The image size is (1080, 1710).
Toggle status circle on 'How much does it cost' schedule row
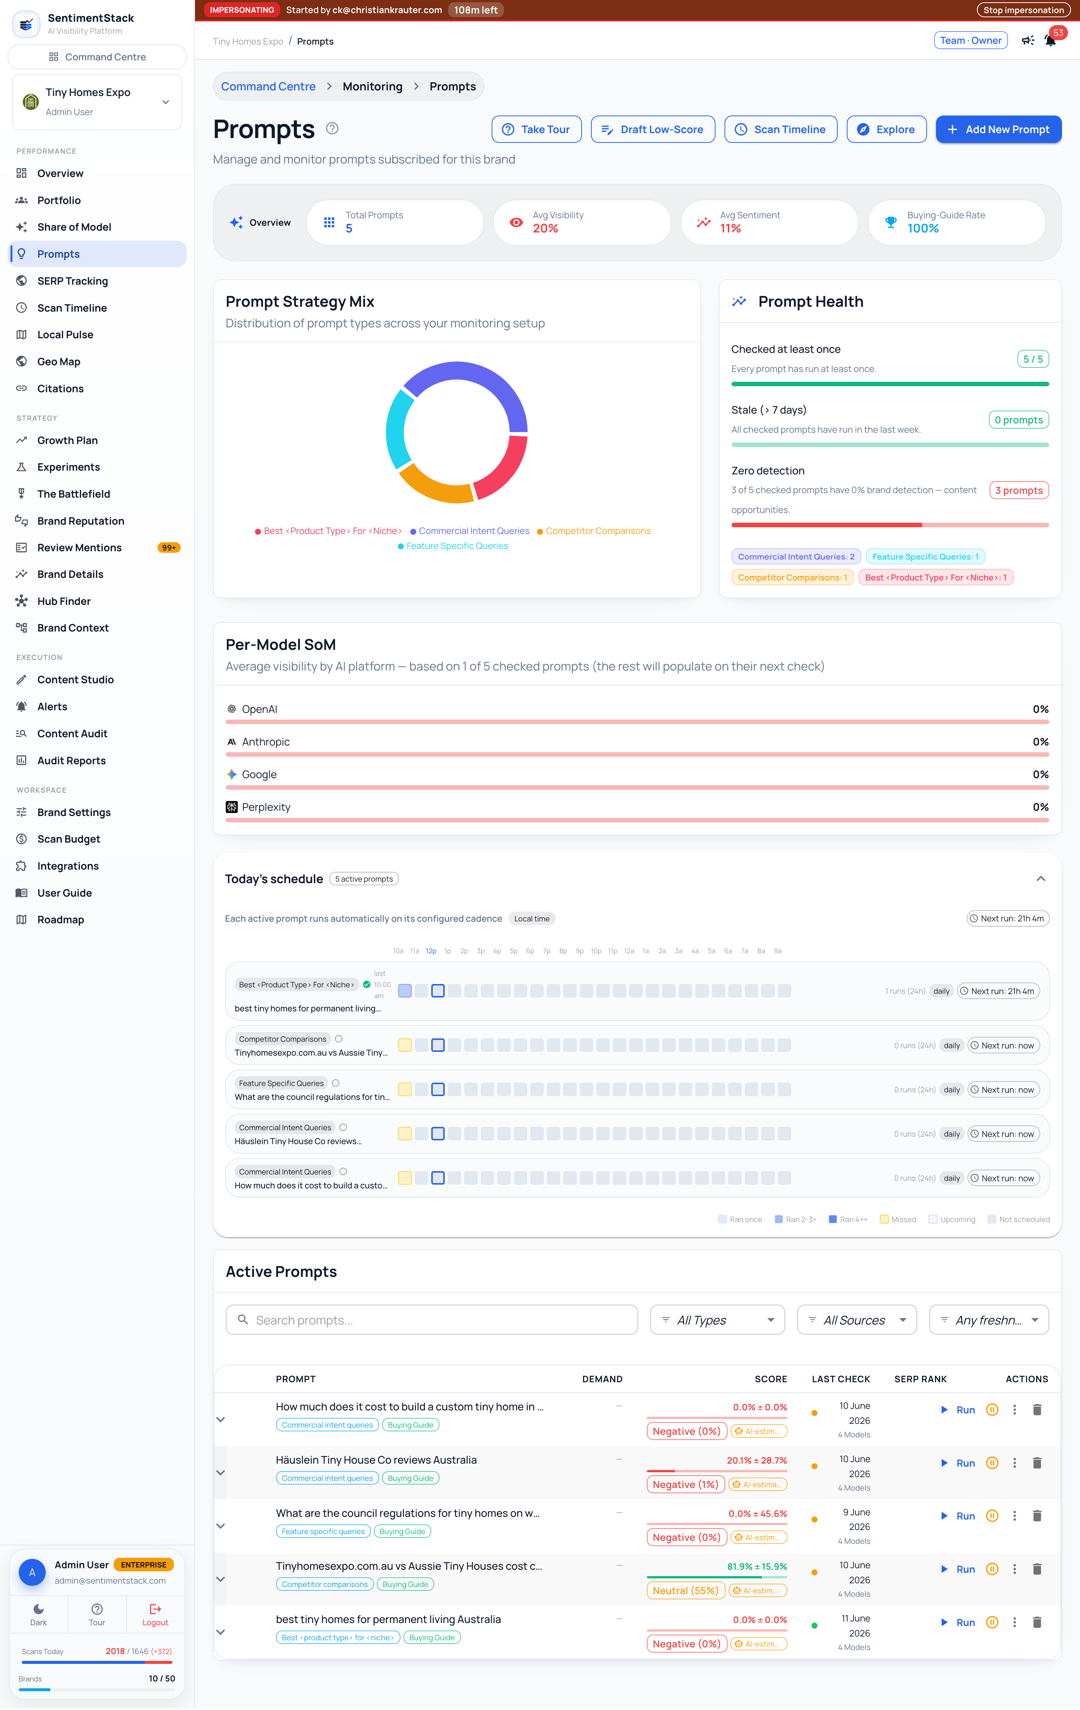(343, 1172)
